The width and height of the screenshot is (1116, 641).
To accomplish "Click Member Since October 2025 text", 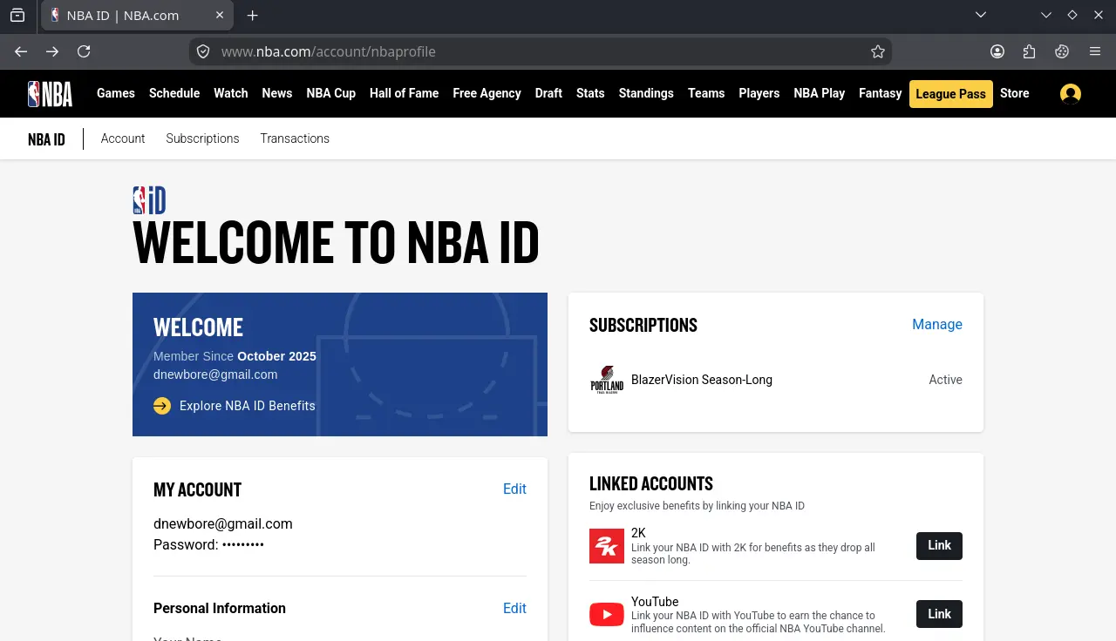I will pyautogui.click(x=235, y=356).
